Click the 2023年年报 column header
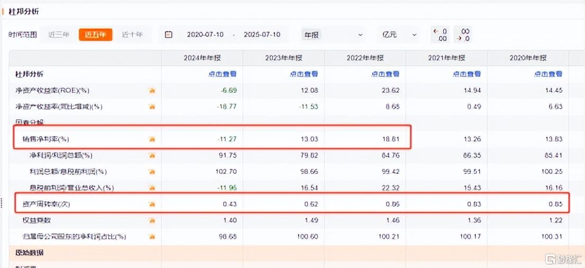585x268 pixels. point(284,58)
